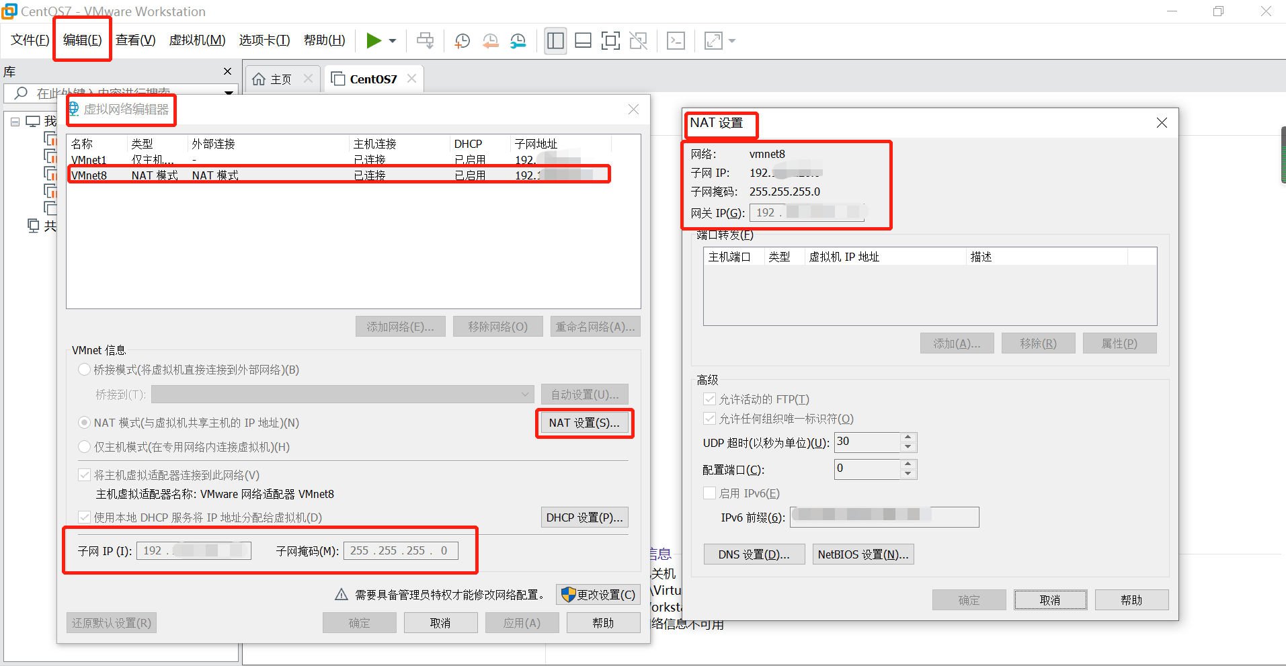Click the home icon on 主页 tab
The height and width of the screenshot is (666, 1286).
(x=259, y=79)
